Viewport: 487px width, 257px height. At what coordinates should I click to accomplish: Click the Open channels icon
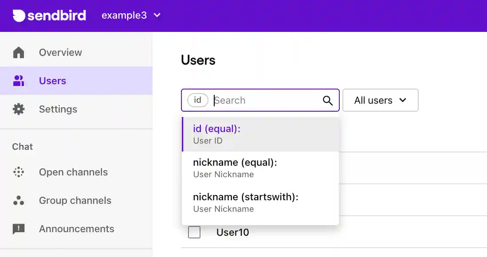19,172
